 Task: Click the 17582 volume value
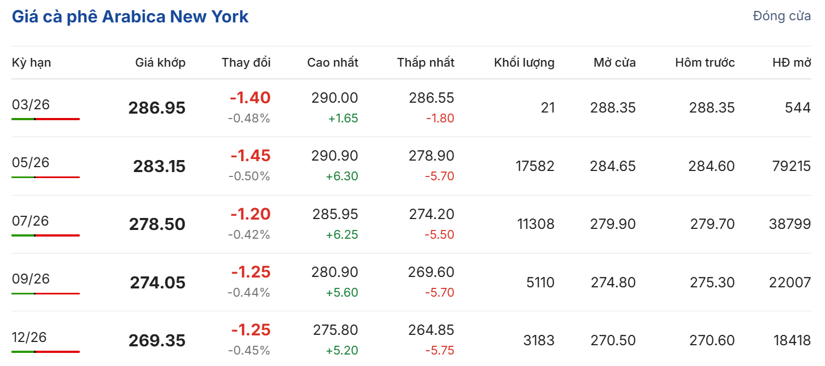point(535,166)
